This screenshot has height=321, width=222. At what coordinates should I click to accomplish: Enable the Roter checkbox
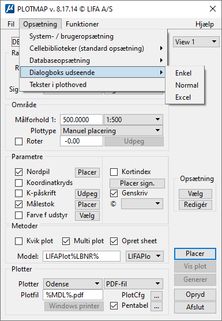coord(19,141)
